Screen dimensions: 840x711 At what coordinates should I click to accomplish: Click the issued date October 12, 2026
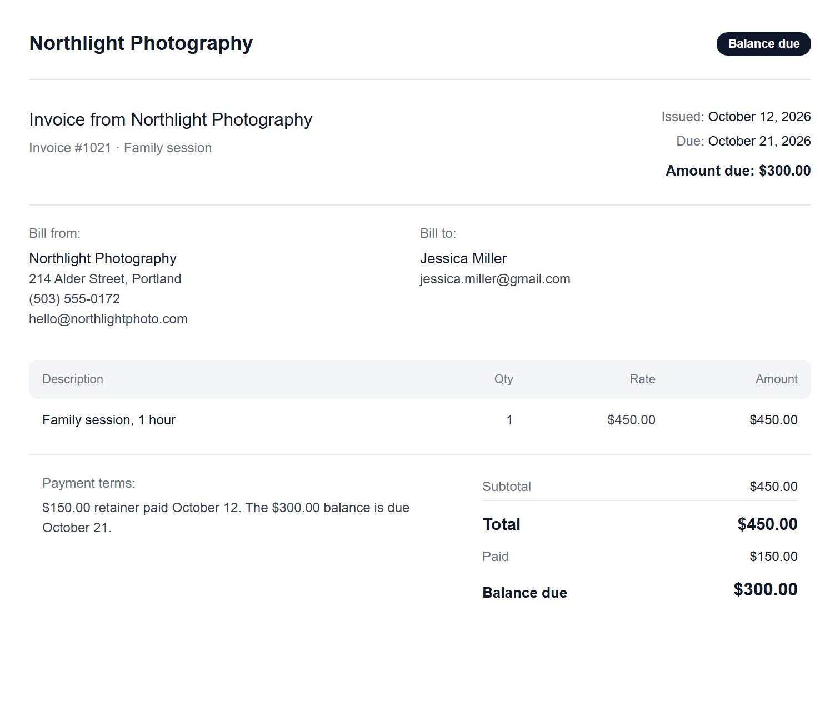pos(759,117)
